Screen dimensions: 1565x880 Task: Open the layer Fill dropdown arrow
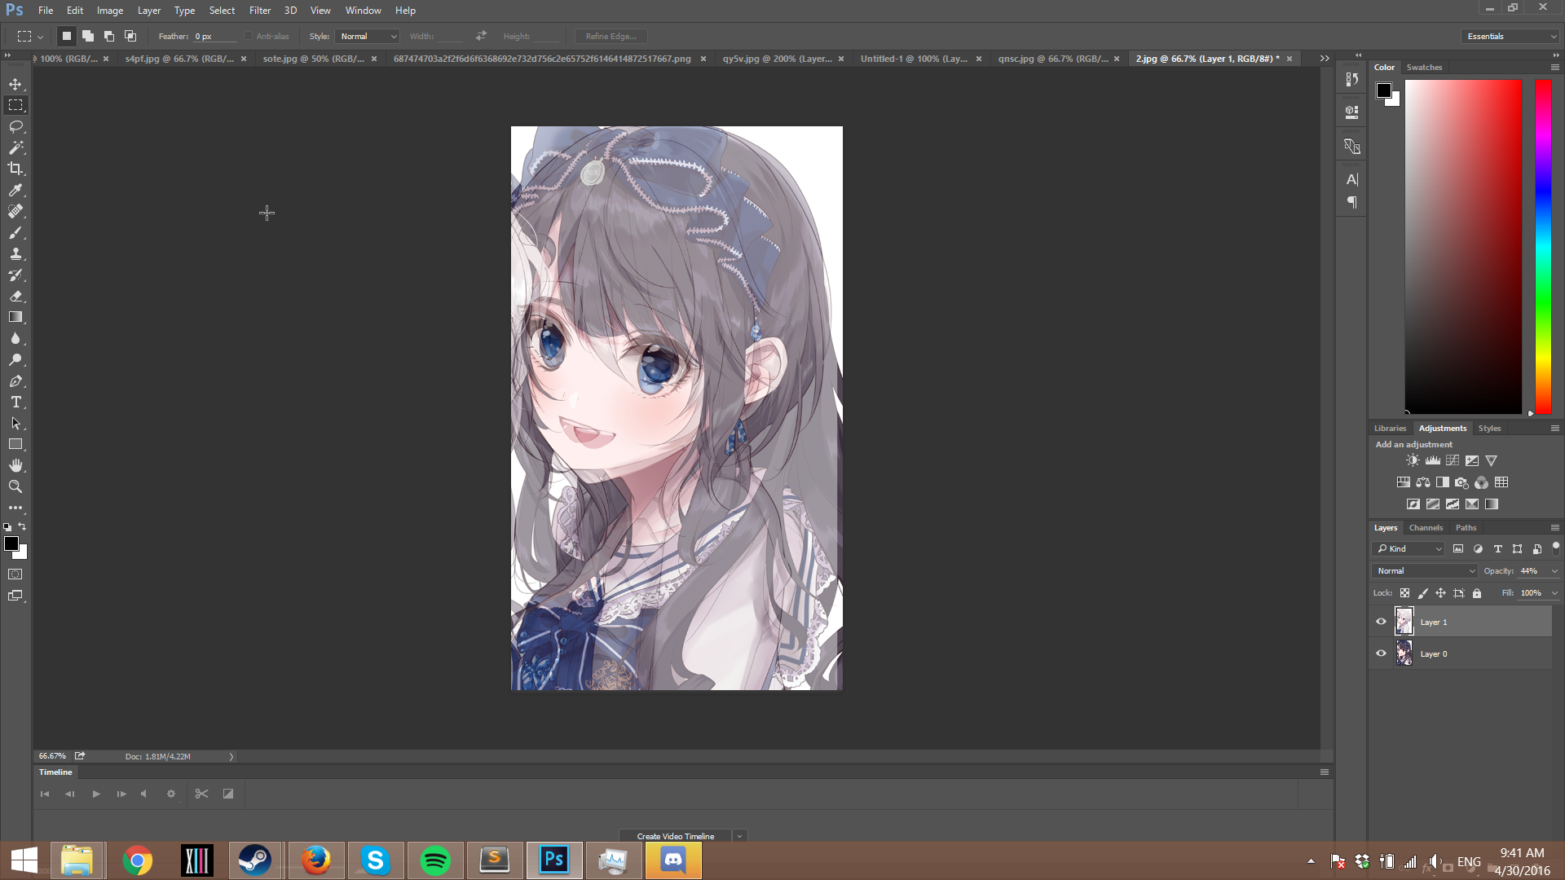coord(1554,593)
